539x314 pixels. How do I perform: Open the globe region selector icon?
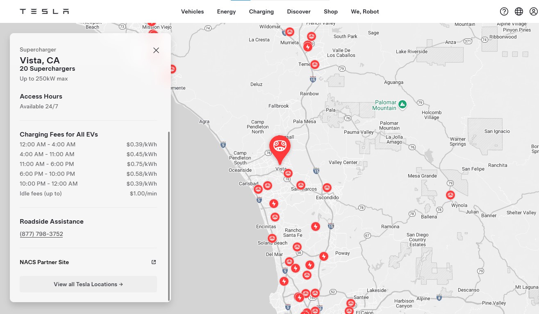(x=519, y=11)
